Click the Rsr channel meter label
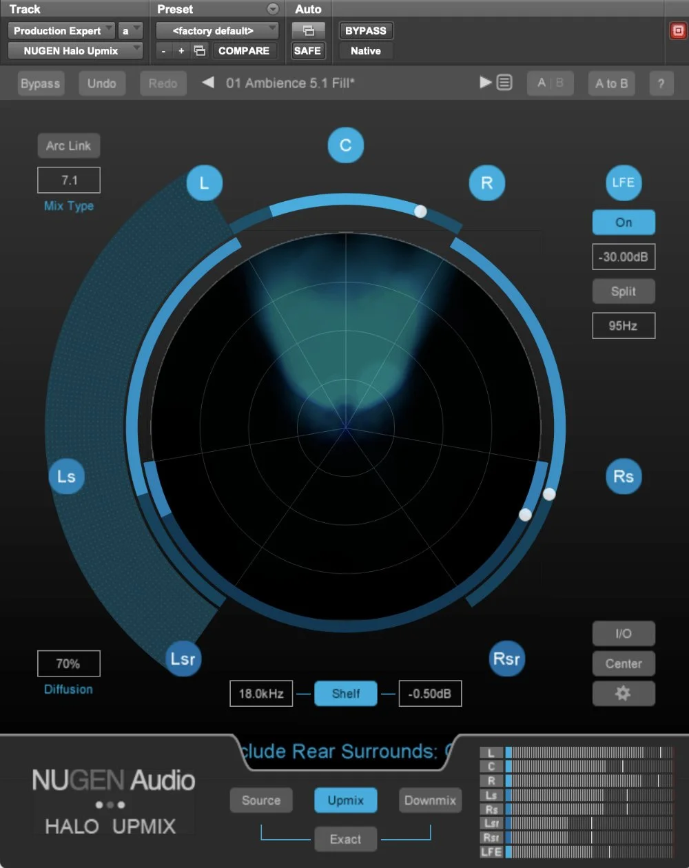689x868 pixels. (x=491, y=837)
